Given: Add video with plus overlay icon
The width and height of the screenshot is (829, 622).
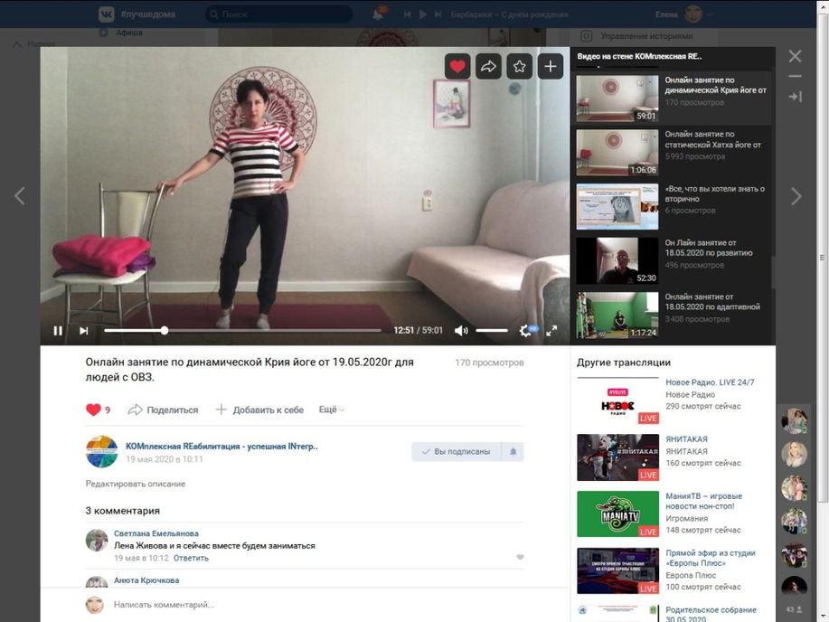Looking at the screenshot, I should coord(551,66).
